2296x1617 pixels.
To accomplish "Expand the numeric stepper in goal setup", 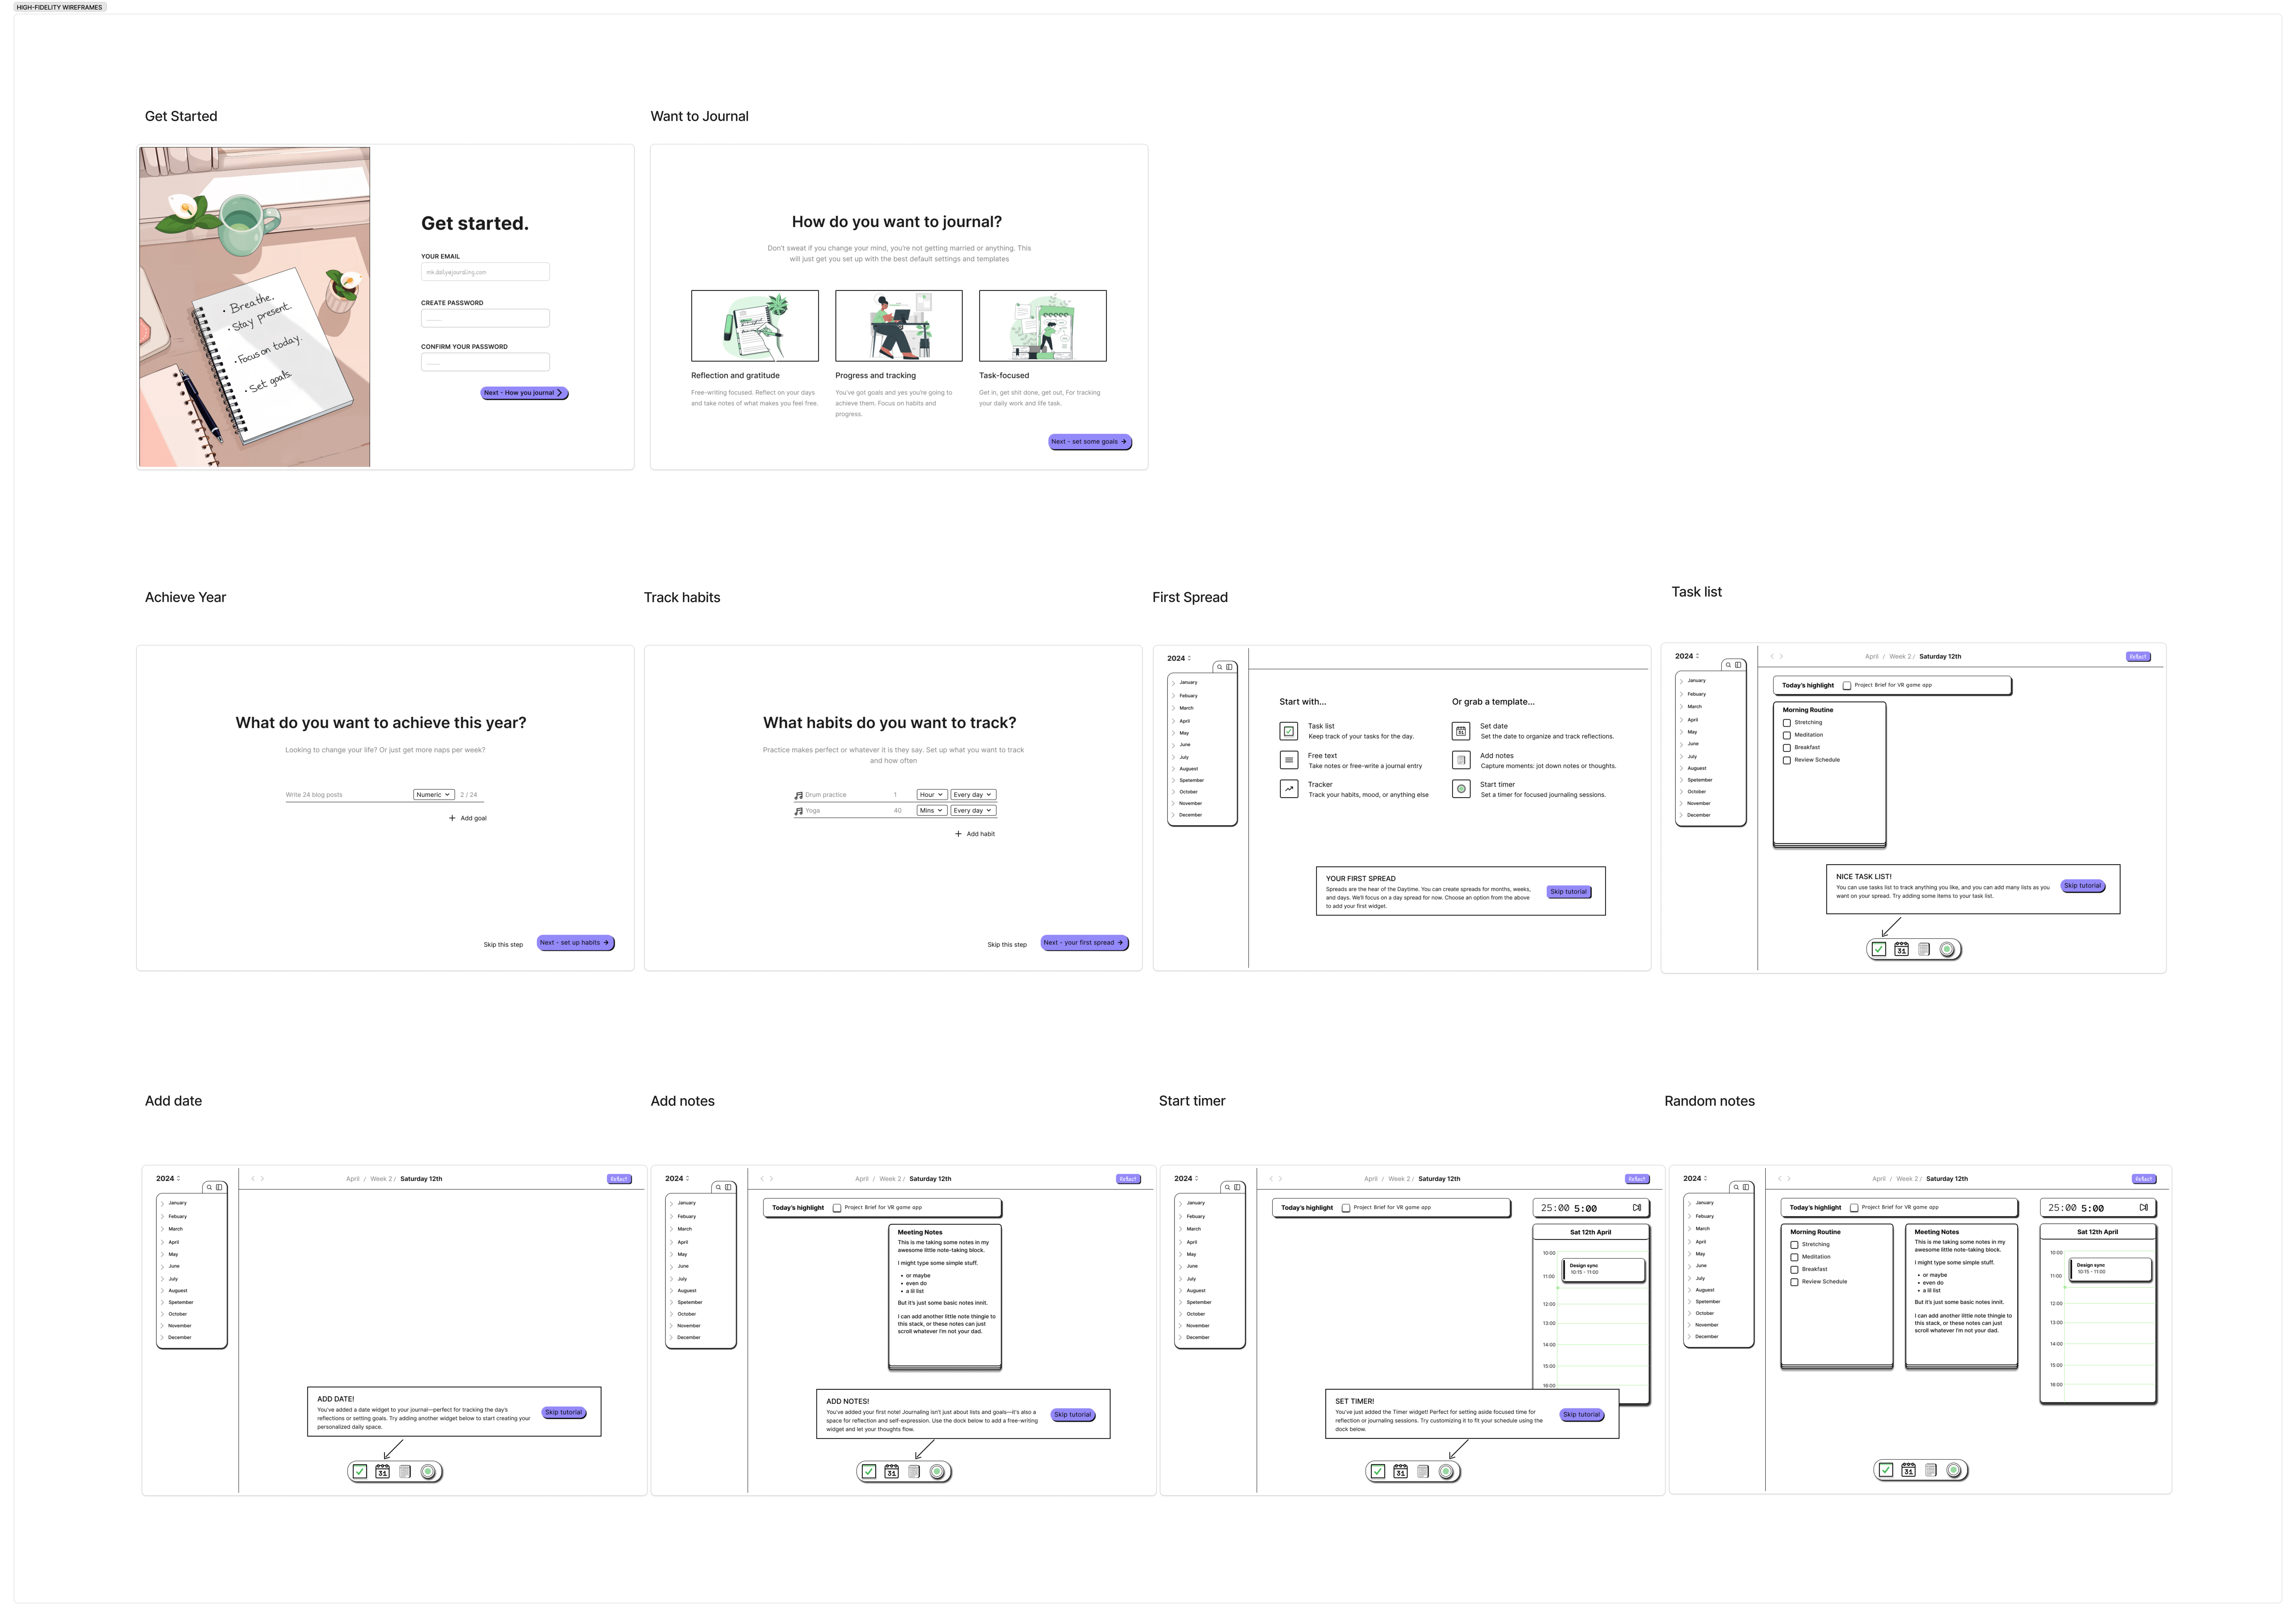I will (432, 795).
